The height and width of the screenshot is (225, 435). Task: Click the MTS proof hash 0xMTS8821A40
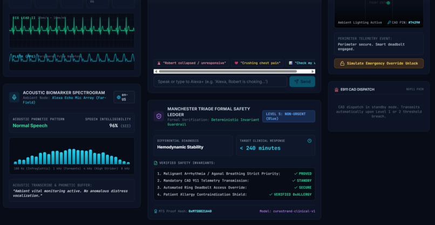200,211
